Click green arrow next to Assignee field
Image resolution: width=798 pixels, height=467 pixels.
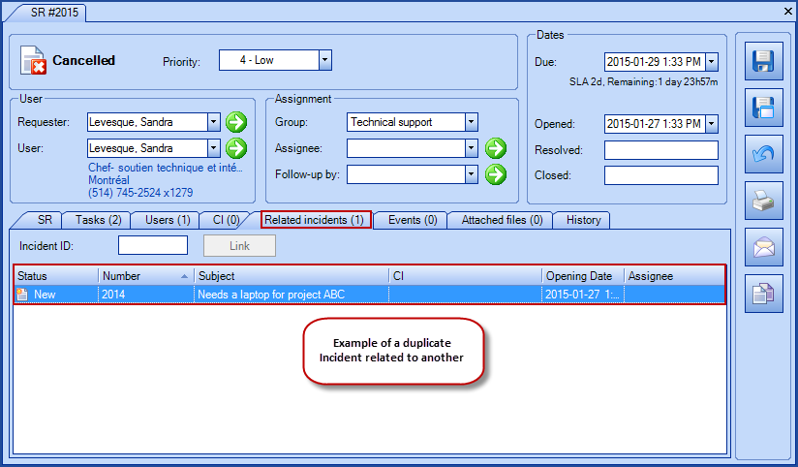tap(496, 148)
